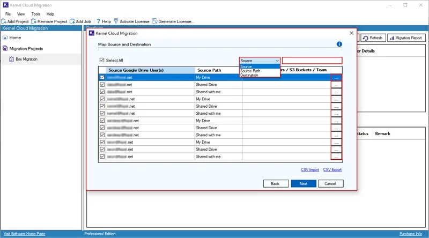Click the CSV Import link
The width and height of the screenshot is (429, 238).
tap(310, 169)
